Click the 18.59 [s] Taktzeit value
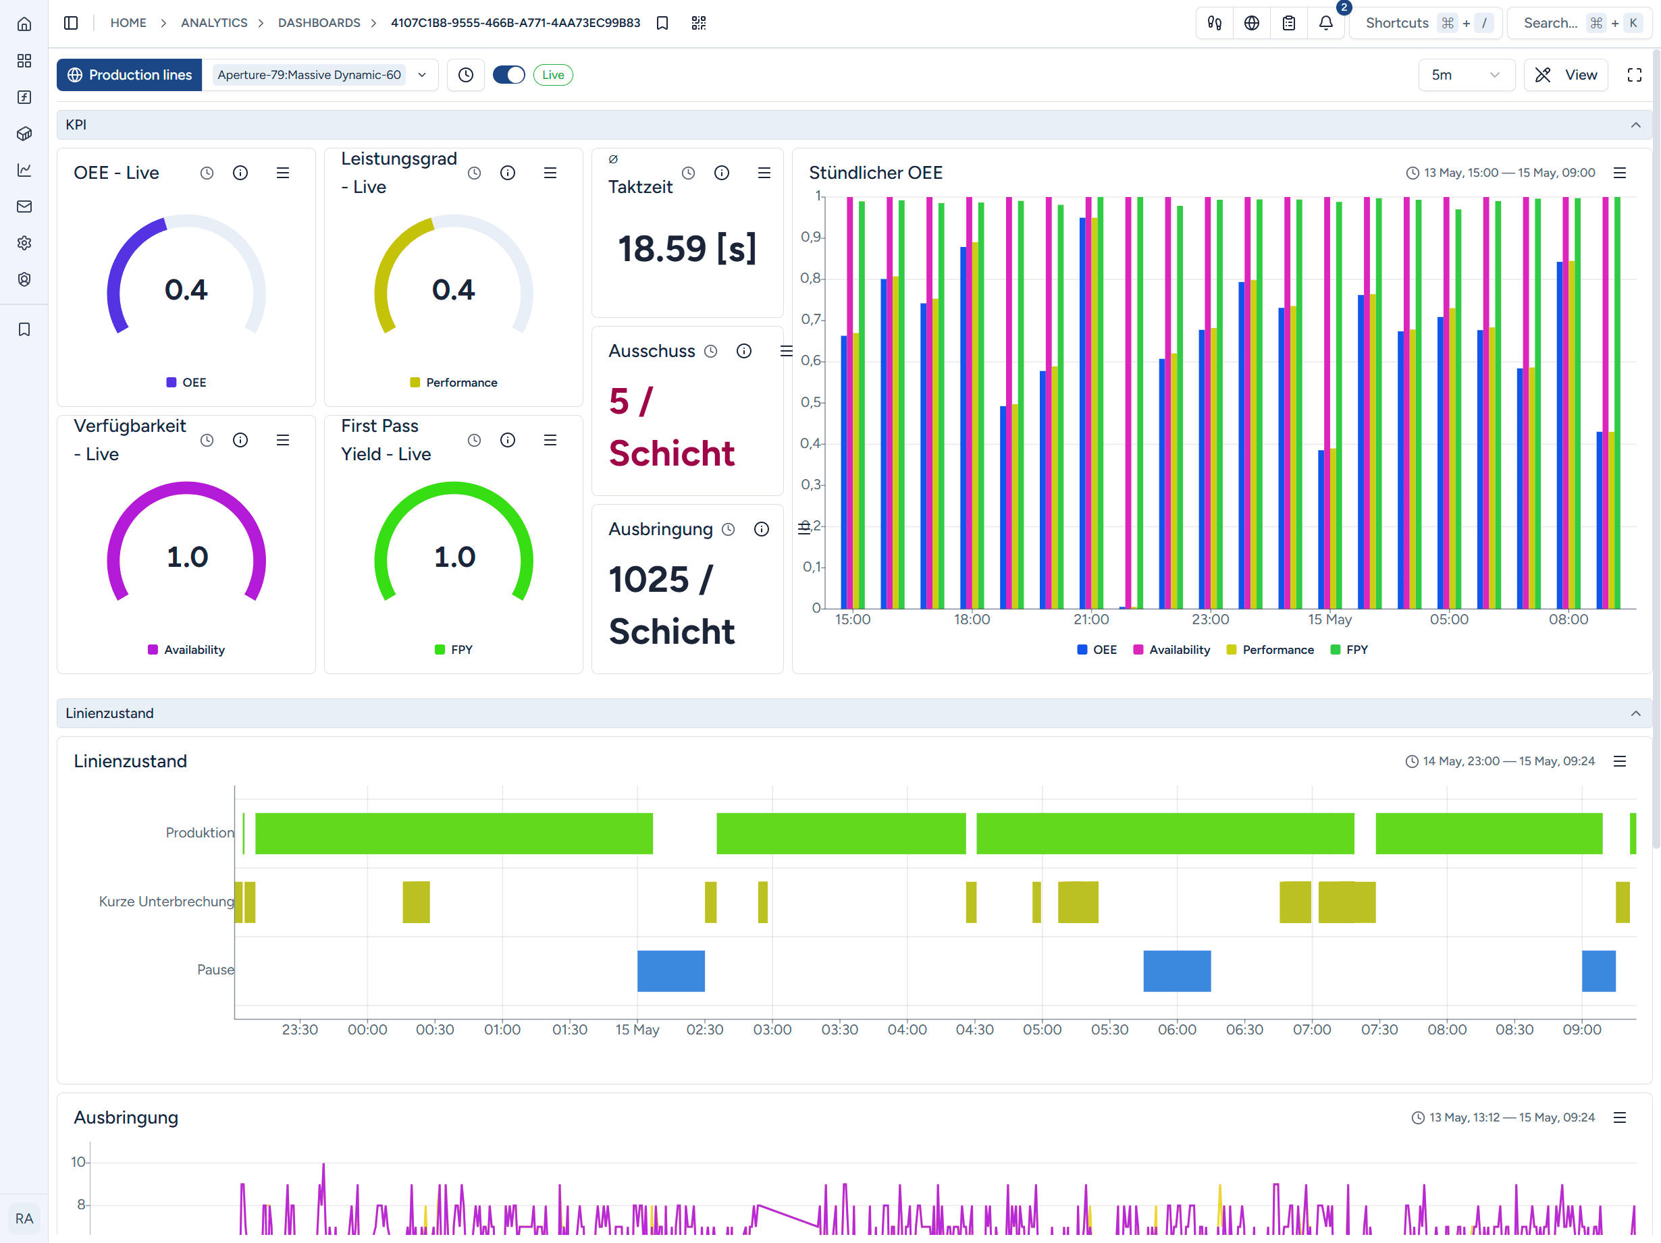The image size is (1661, 1243). [686, 249]
